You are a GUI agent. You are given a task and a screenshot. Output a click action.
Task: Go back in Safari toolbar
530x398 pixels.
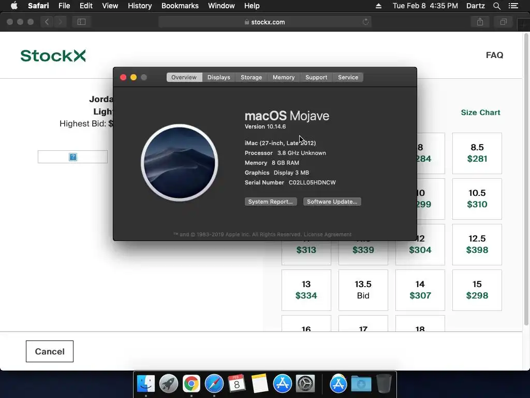pyautogui.click(x=47, y=22)
